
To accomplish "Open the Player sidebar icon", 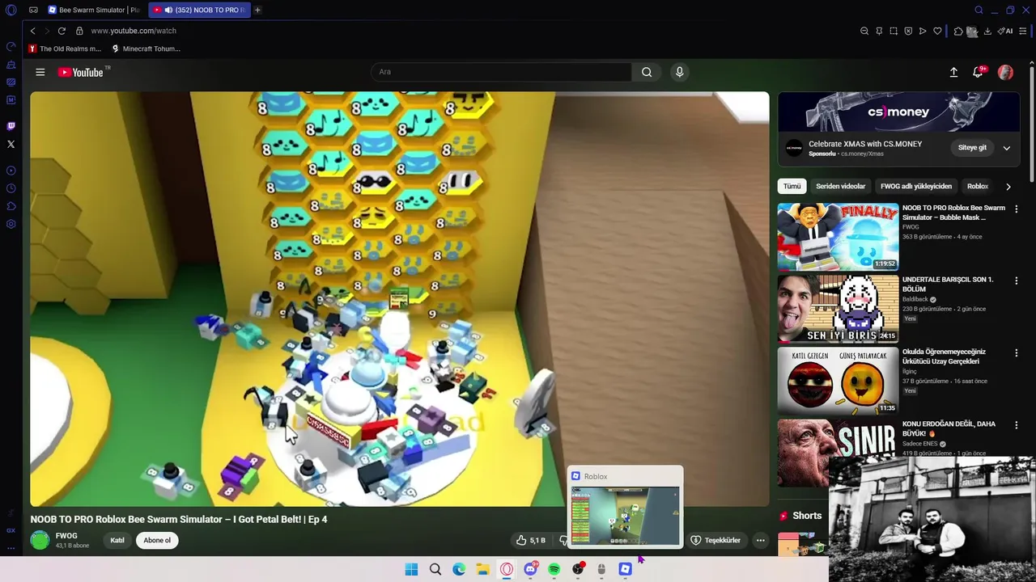I will 11,171.
